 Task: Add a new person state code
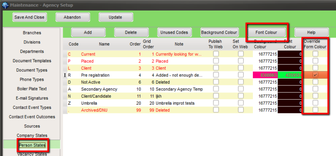pyautogui.click(x=88, y=32)
